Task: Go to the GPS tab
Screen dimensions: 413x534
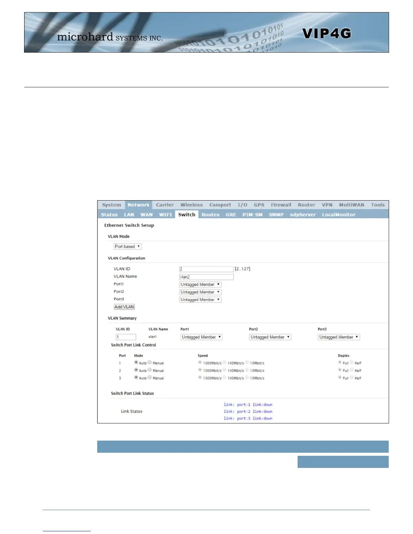Action: (259, 205)
